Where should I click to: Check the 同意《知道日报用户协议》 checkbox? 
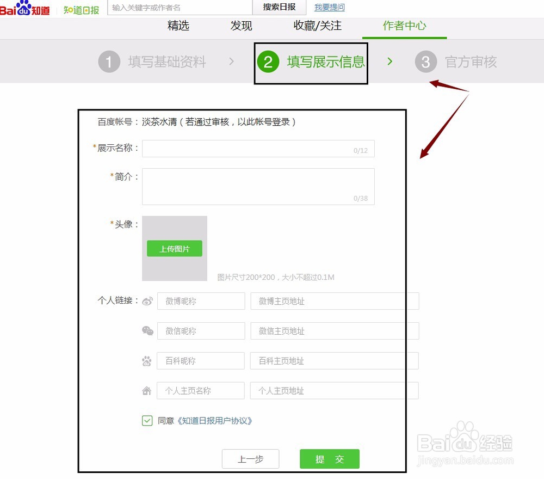pyautogui.click(x=146, y=420)
